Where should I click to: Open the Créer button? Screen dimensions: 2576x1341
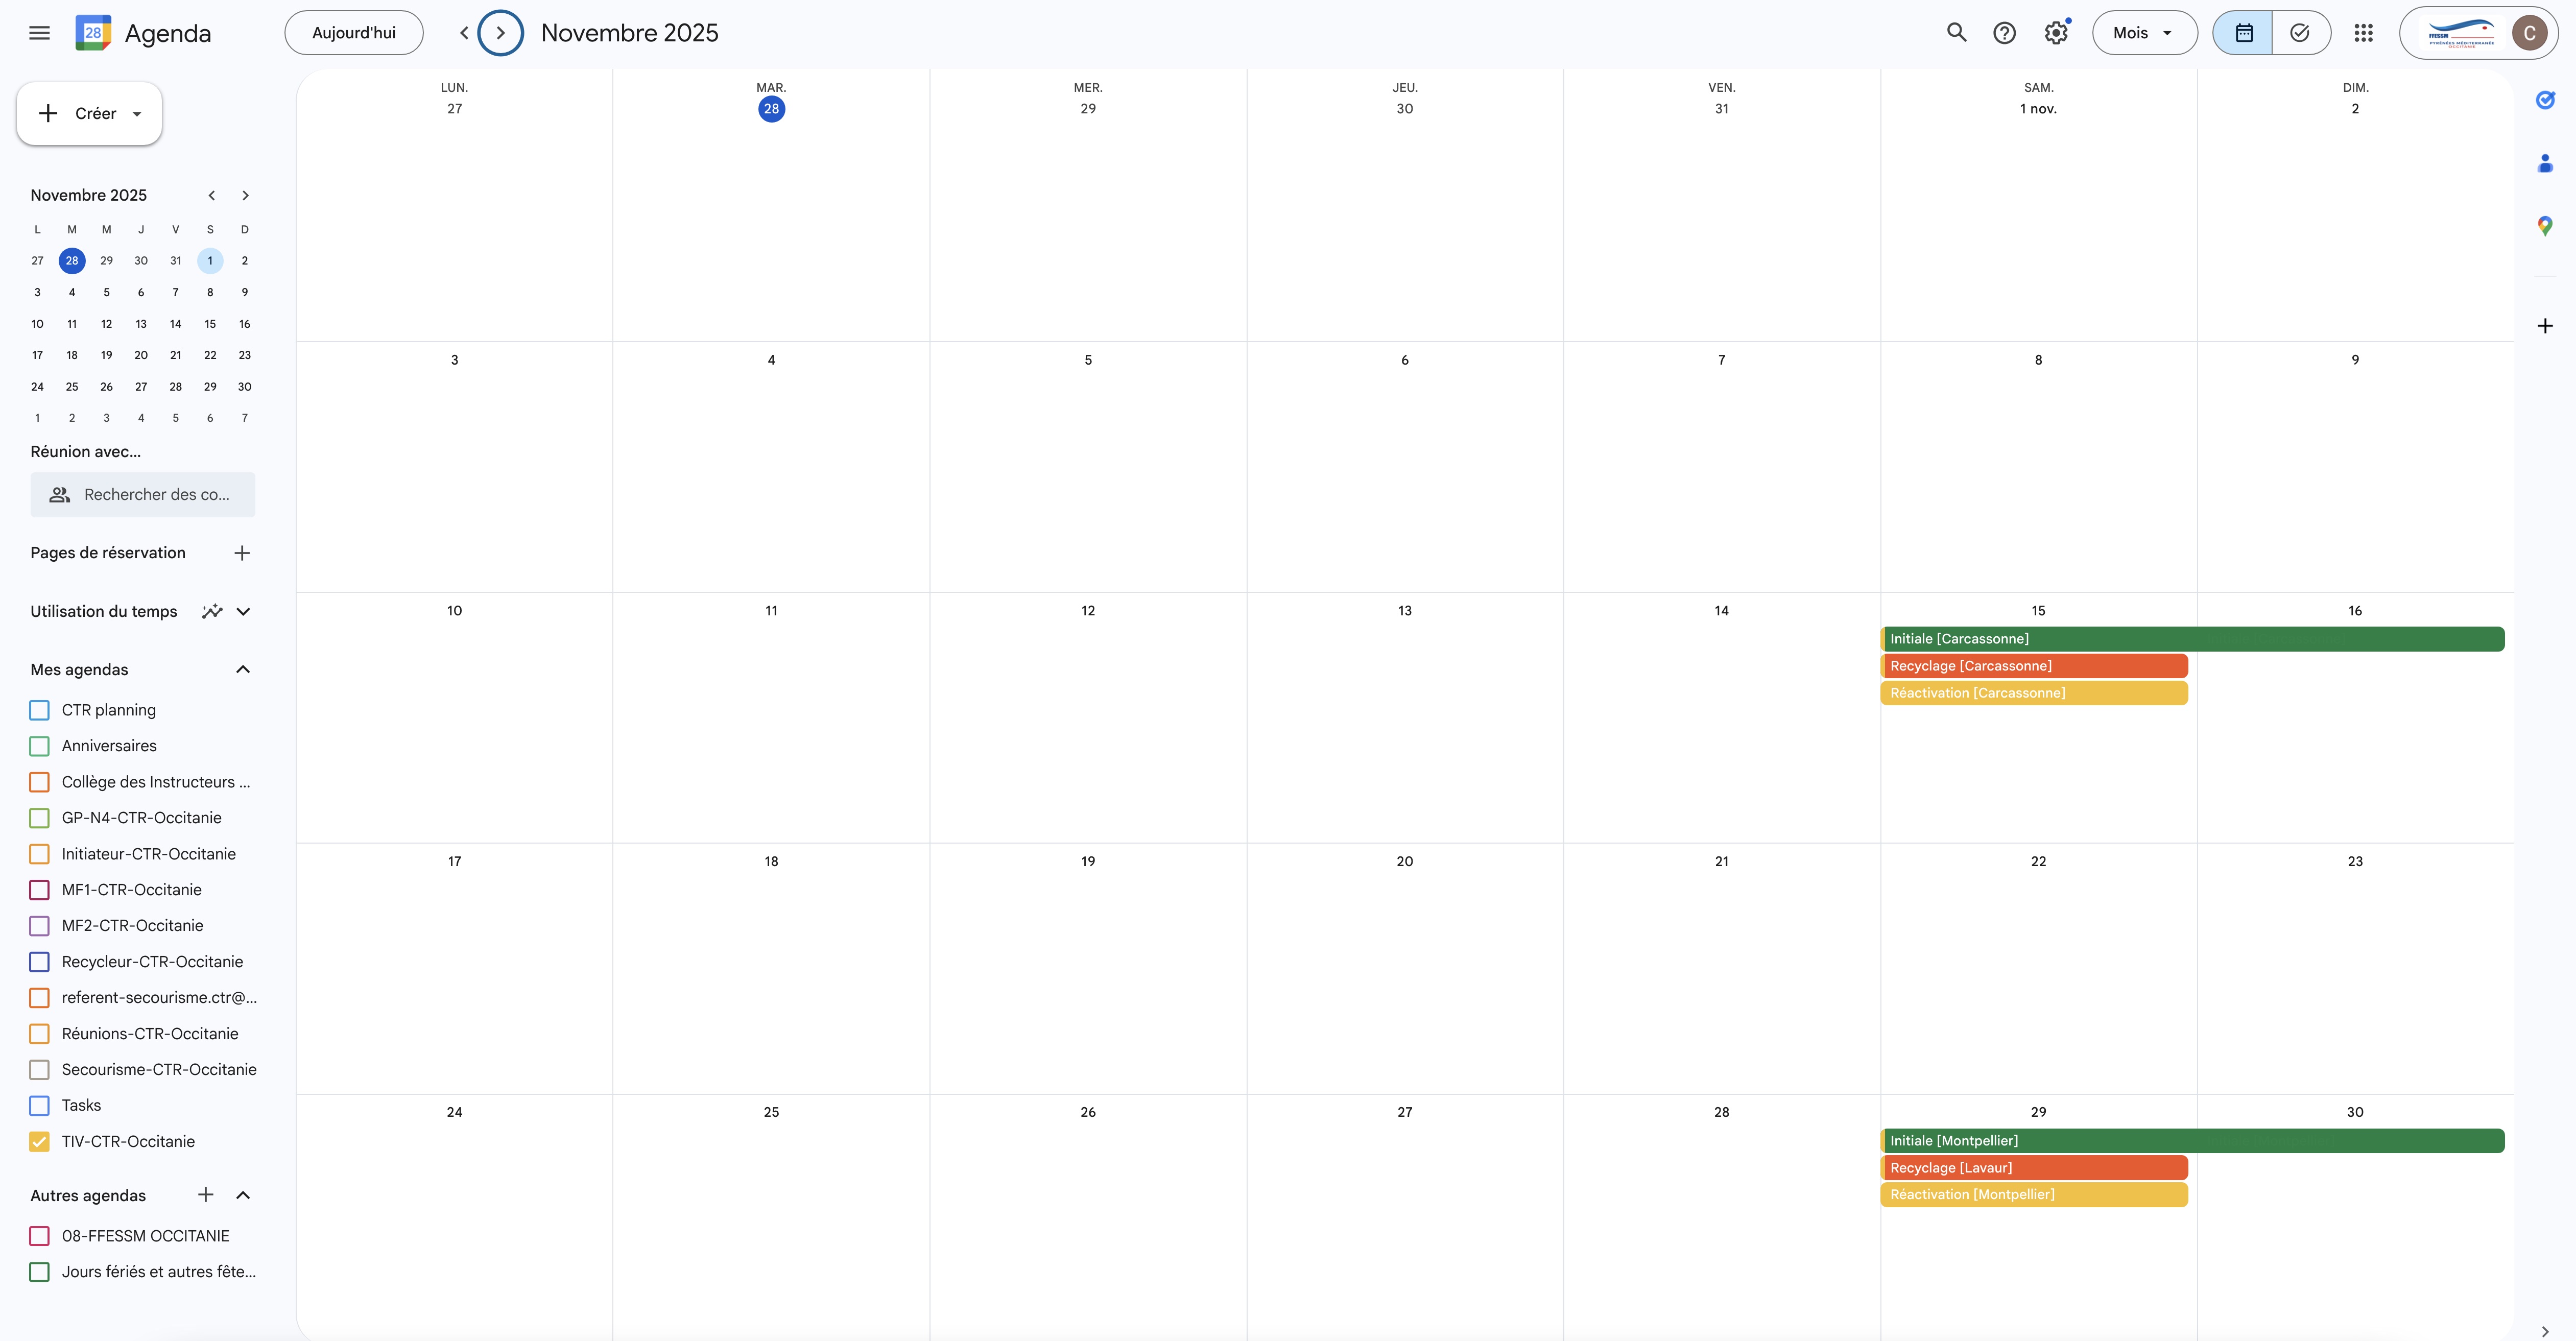pyautogui.click(x=89, y=113)
